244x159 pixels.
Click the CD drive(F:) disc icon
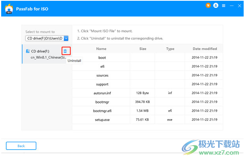point(28,51)
